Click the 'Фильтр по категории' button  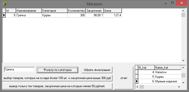[x=57, y=70]
